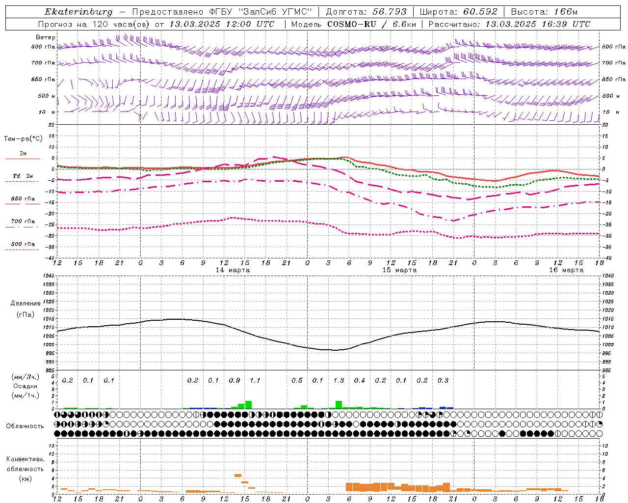This screenshot has height=503, width=628.
Task: Click the '0.3' precipitation value
Action: tap(443, 380)
